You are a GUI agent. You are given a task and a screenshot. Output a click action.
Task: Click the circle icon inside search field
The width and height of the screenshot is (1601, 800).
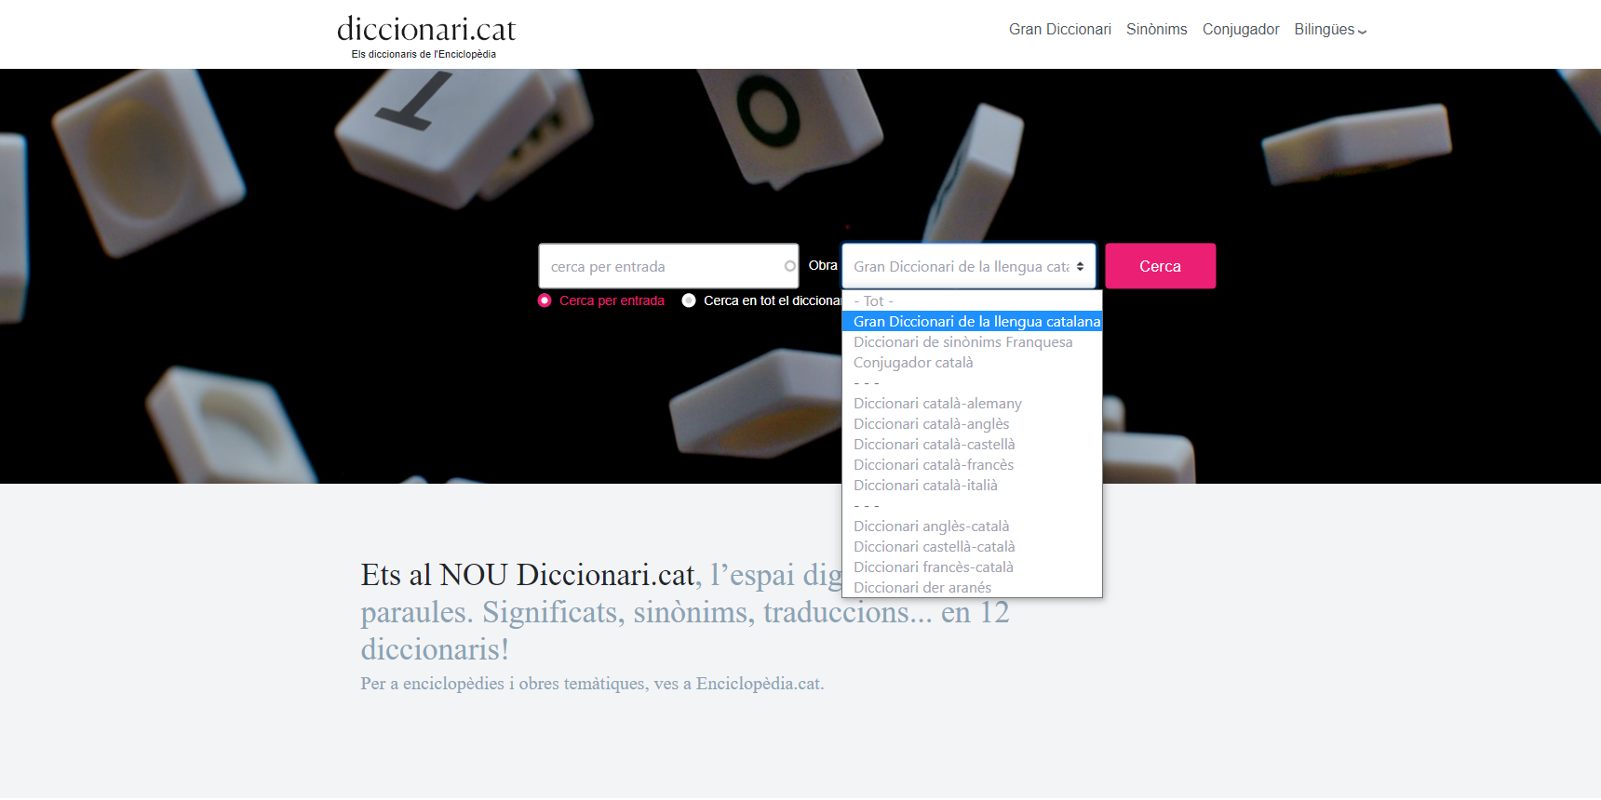[789, 266]
